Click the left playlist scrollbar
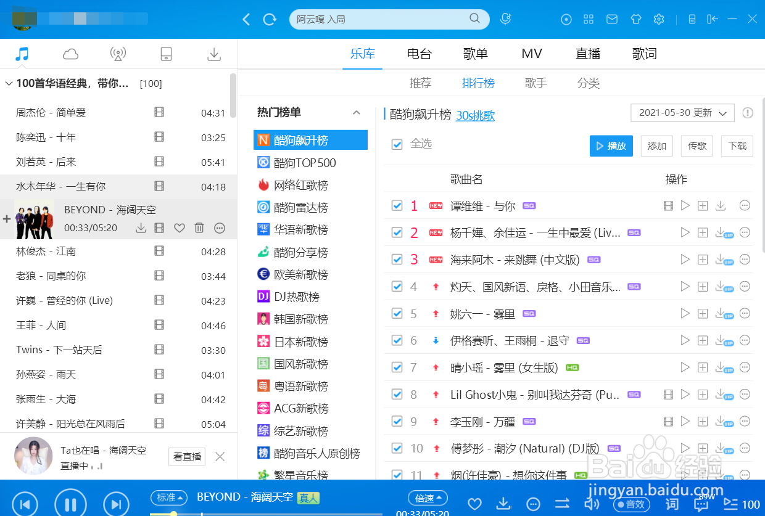765x516 pixels. 233,96
